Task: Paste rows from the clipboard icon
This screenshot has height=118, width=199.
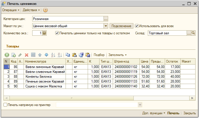Action: coord(74,55)
